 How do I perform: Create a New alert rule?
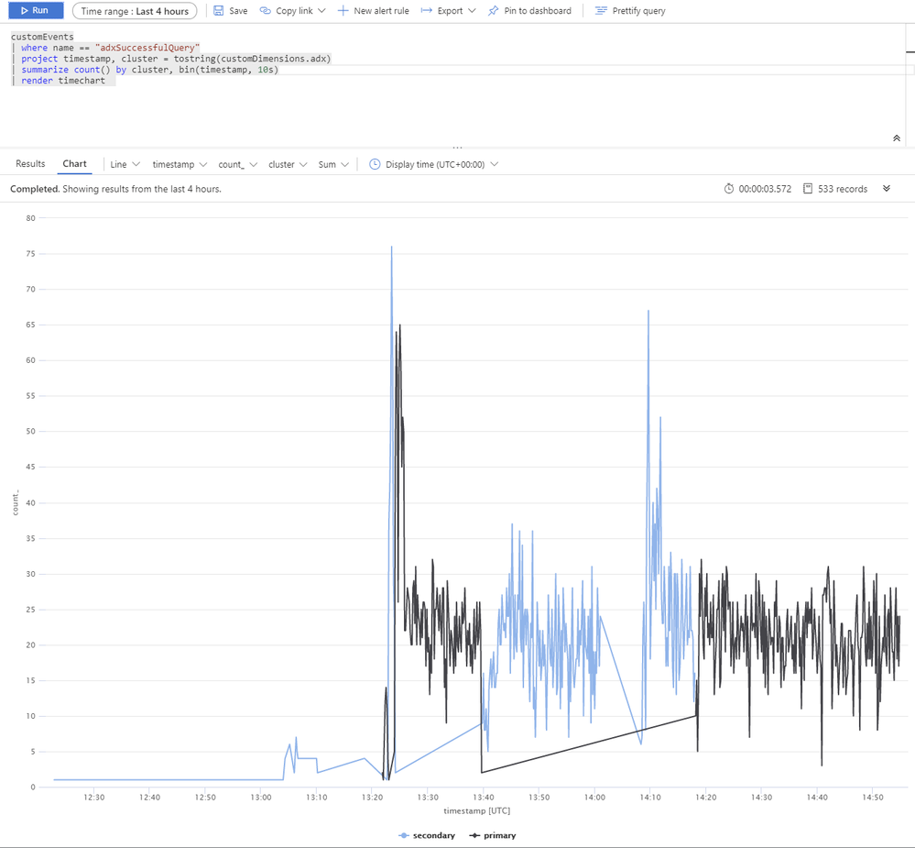click(x=374, y=10)
